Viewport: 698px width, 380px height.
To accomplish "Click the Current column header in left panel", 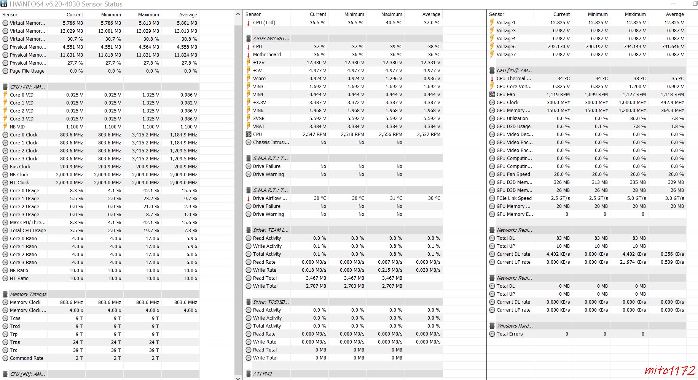I will (66, 14).
